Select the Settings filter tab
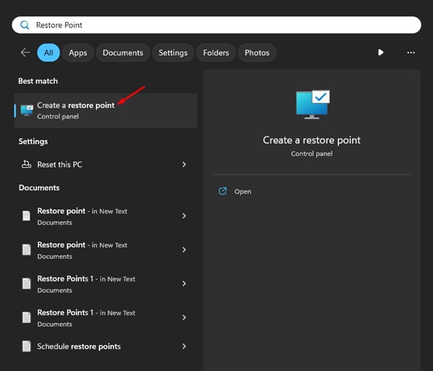Viewport: 433px width, 371px height. tap(172, 53)
